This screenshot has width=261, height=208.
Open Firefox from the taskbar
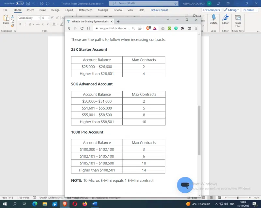click(x=85, y=204)
